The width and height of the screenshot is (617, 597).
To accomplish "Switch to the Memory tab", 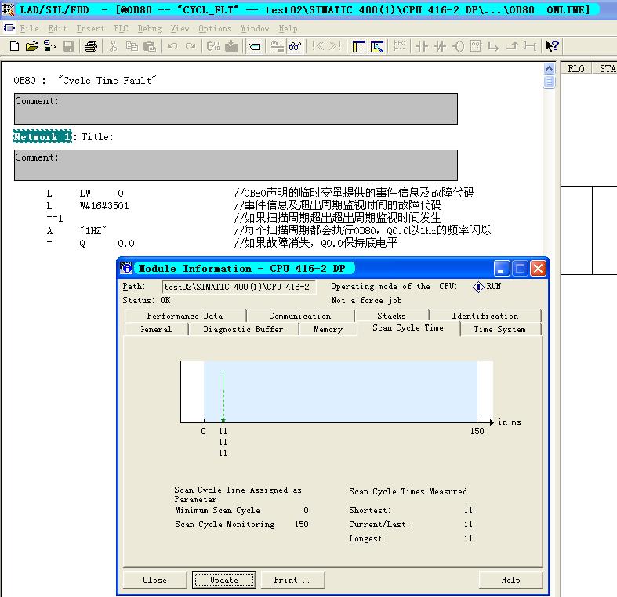I will [328, 329].
